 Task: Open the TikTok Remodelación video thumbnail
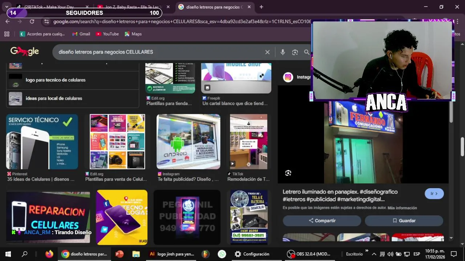point(249,142)
